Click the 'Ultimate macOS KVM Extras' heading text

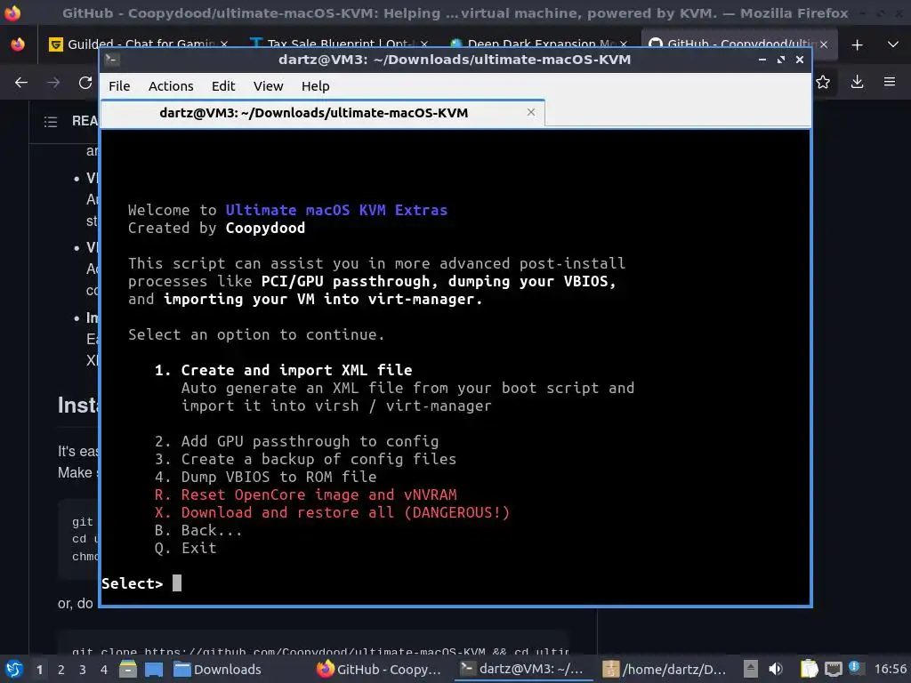336,210
